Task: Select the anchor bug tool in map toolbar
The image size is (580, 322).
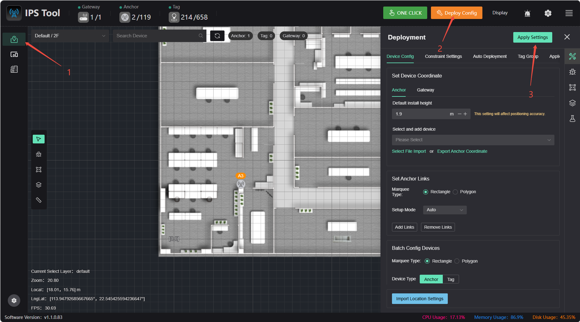Action: (x=39, y=154)
